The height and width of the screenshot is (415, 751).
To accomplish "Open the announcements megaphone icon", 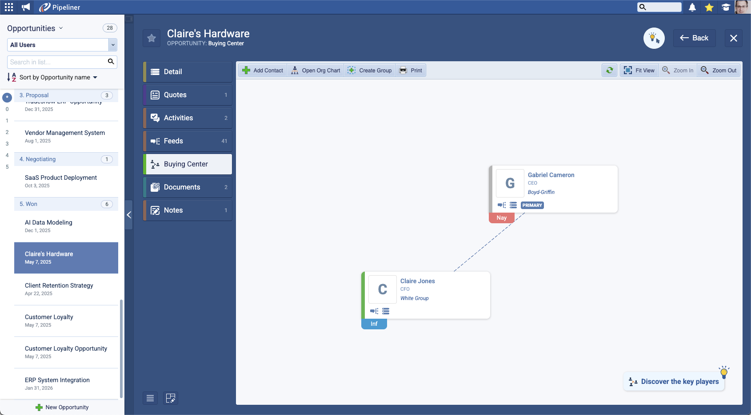I will pos(26,7).
